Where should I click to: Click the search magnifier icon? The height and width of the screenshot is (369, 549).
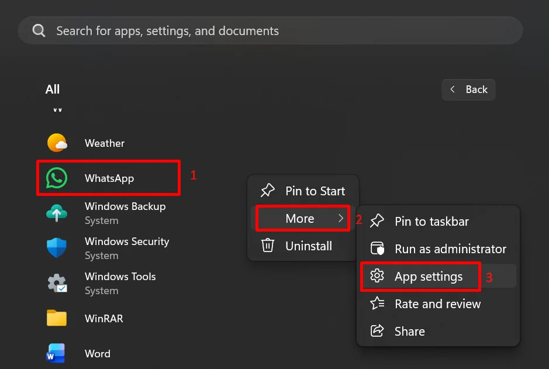[39, 30]
